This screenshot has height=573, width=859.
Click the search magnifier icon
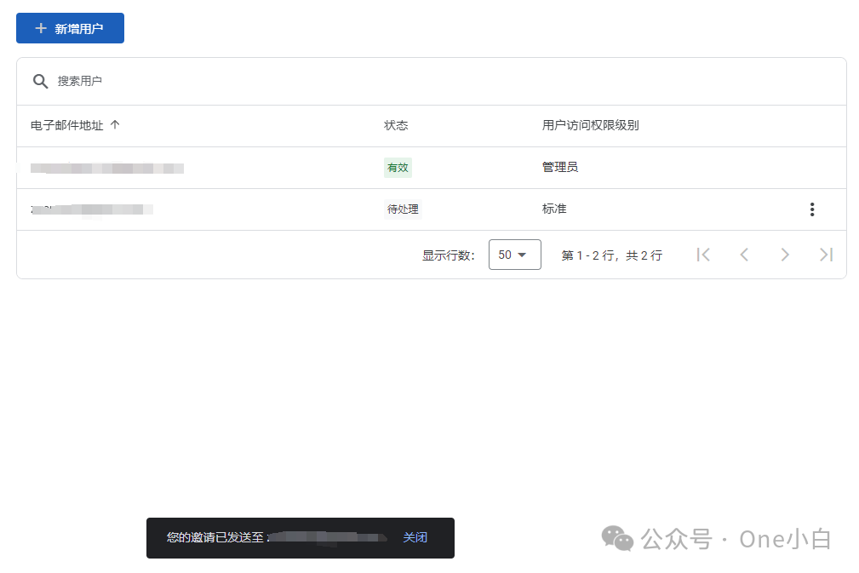tap(40, 81)
